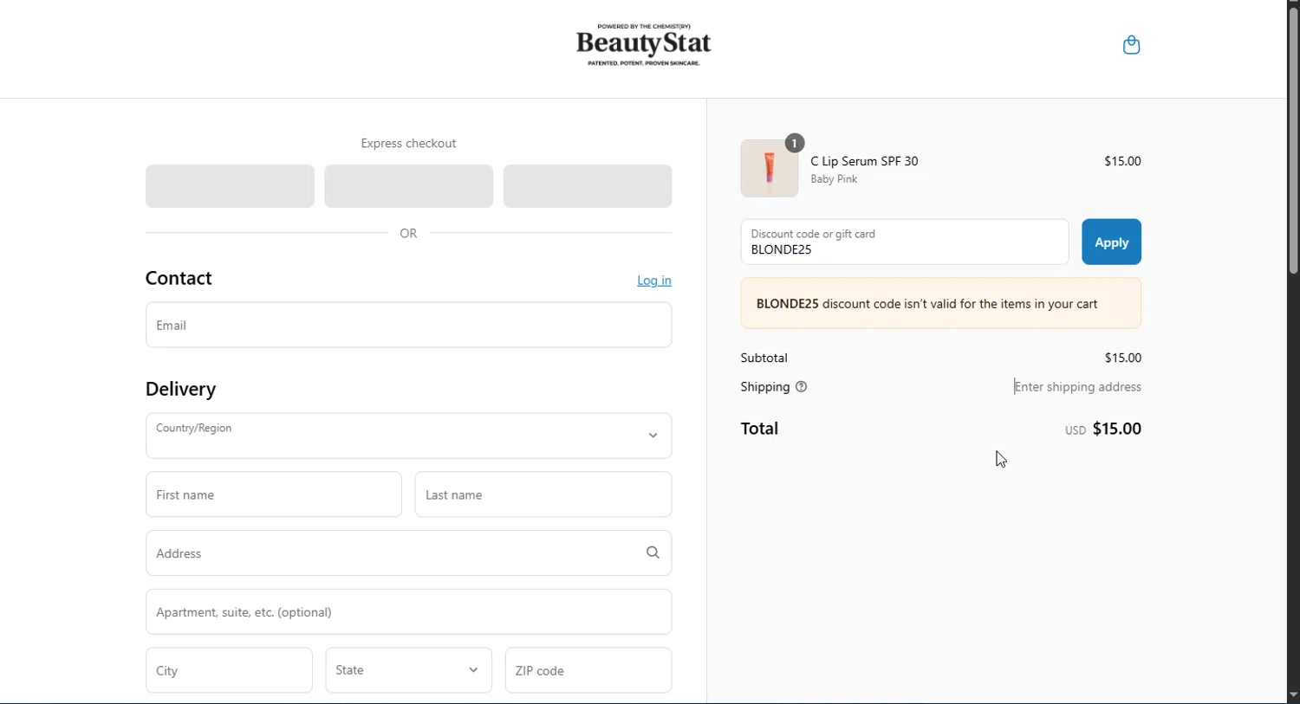Click the Delivery heading
This screenshot has height=704, width=1300.
180,389
